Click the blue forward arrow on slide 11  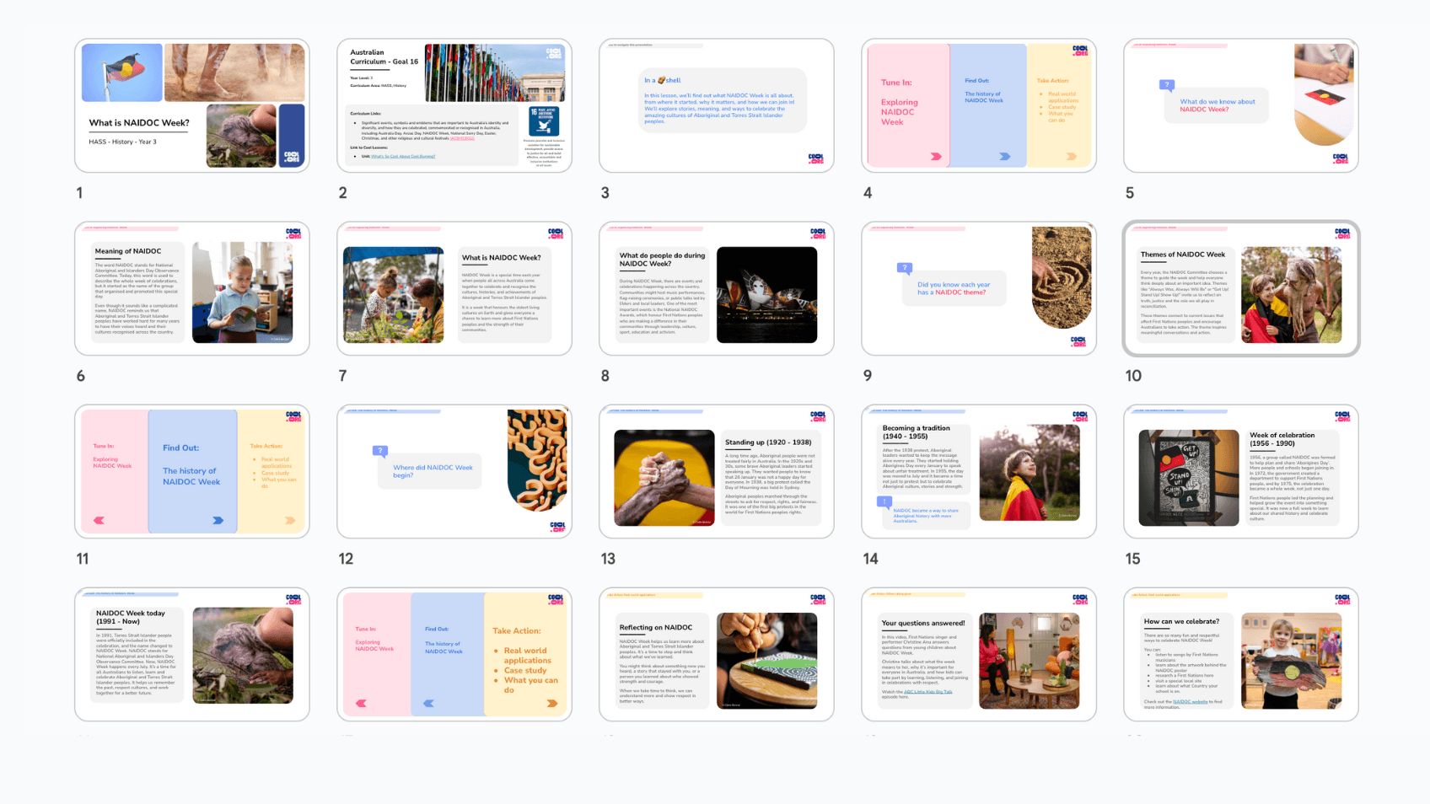[x=218, y=521]
